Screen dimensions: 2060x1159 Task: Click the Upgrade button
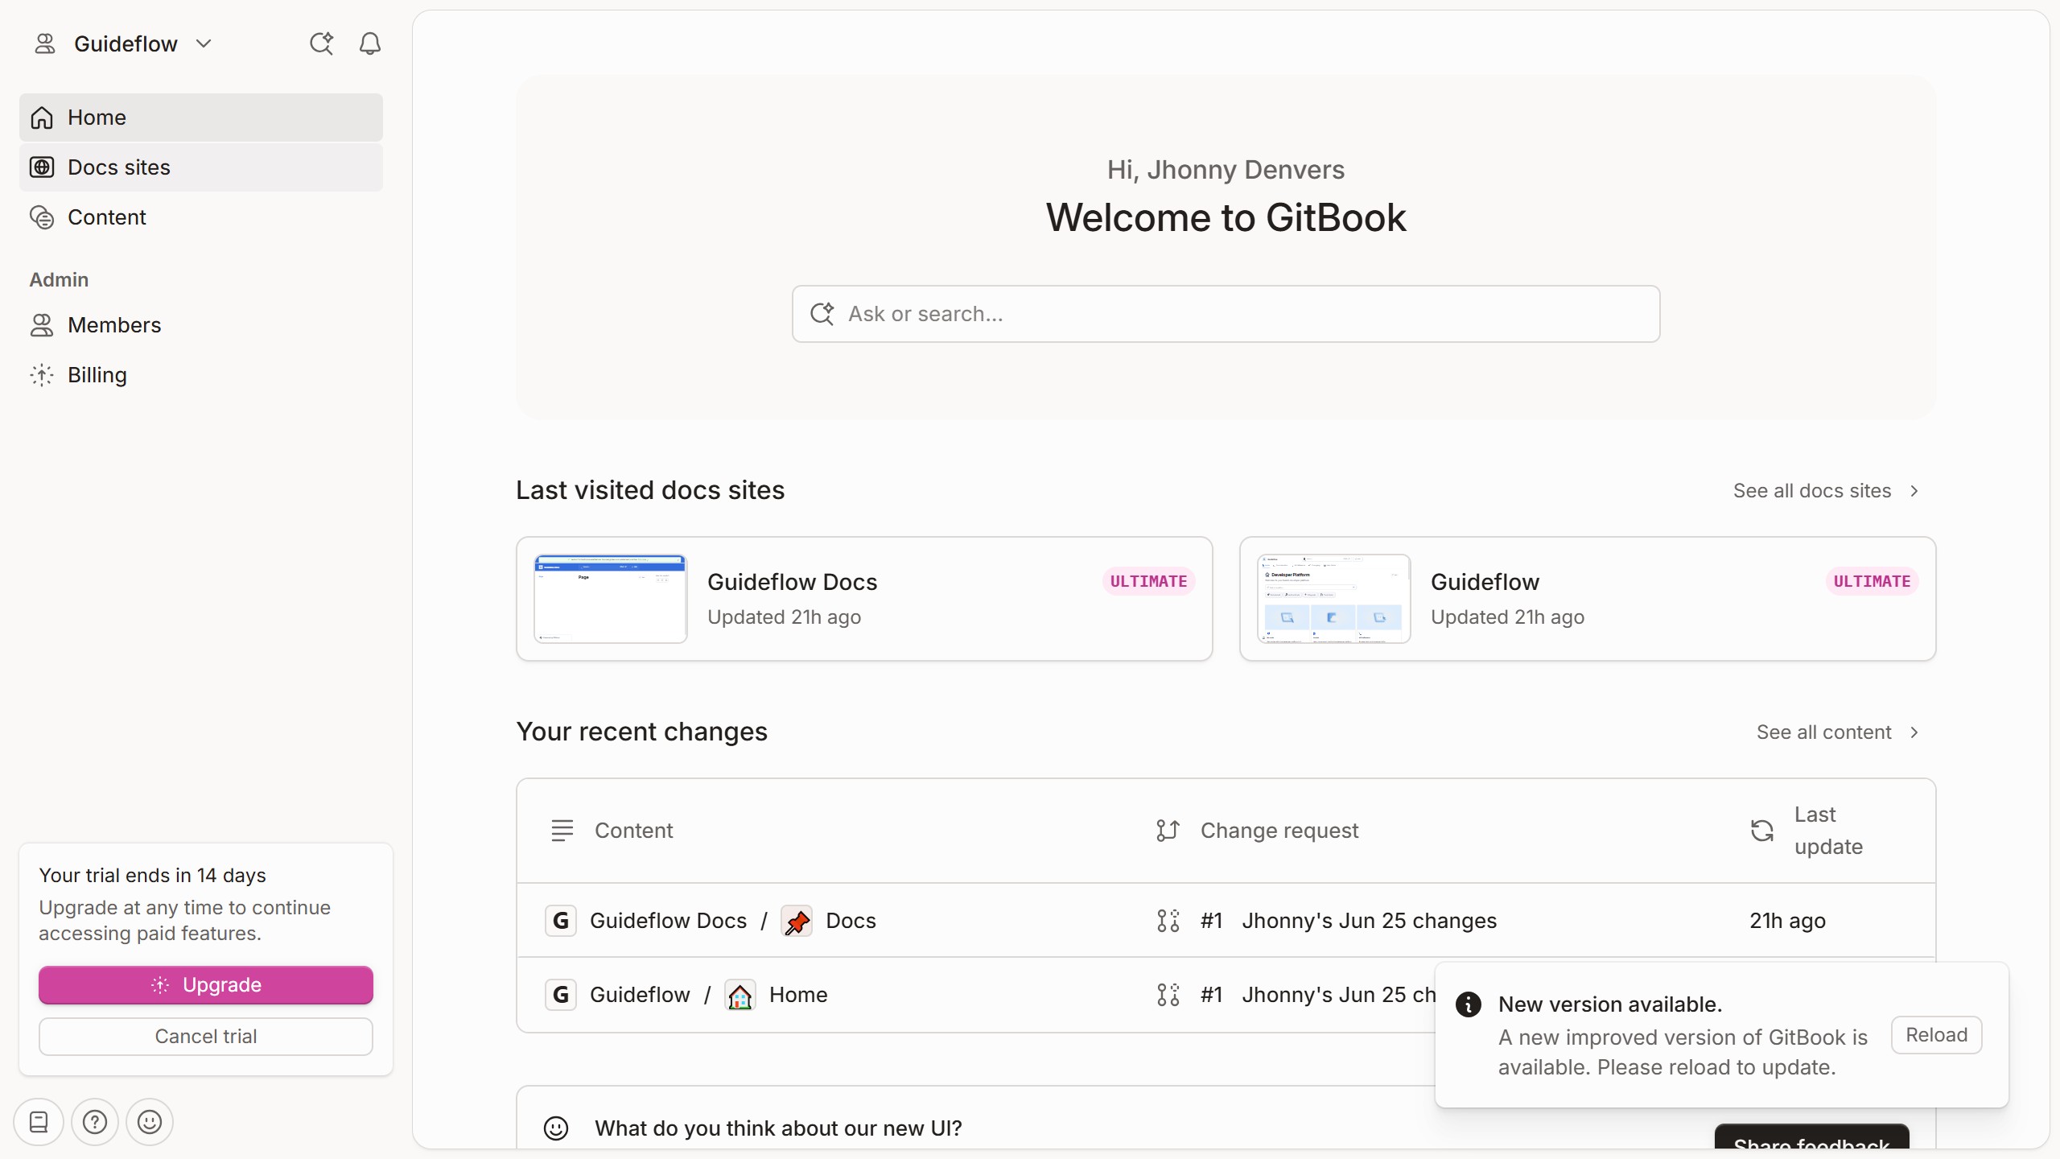tap(206, 985)
